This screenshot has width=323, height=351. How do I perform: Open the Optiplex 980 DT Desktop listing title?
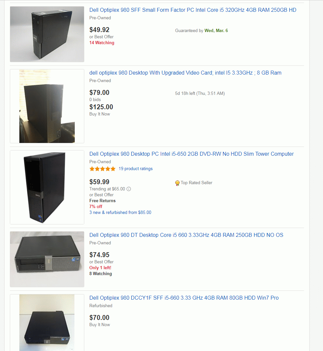[186, 235]
